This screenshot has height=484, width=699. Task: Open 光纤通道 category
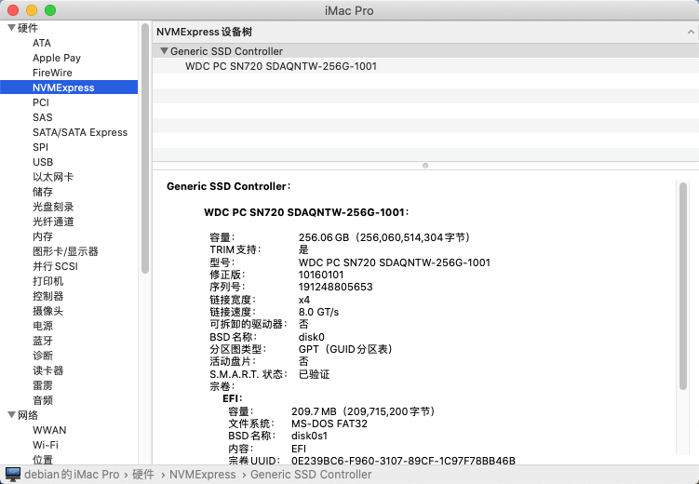click(x=53, y=222)
